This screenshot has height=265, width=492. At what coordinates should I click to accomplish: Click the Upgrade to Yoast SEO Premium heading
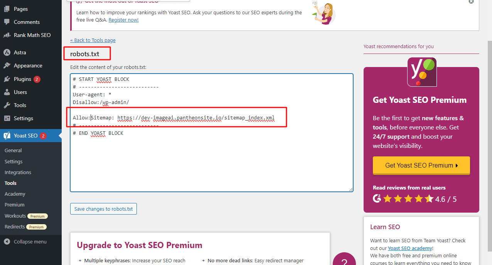140,245
